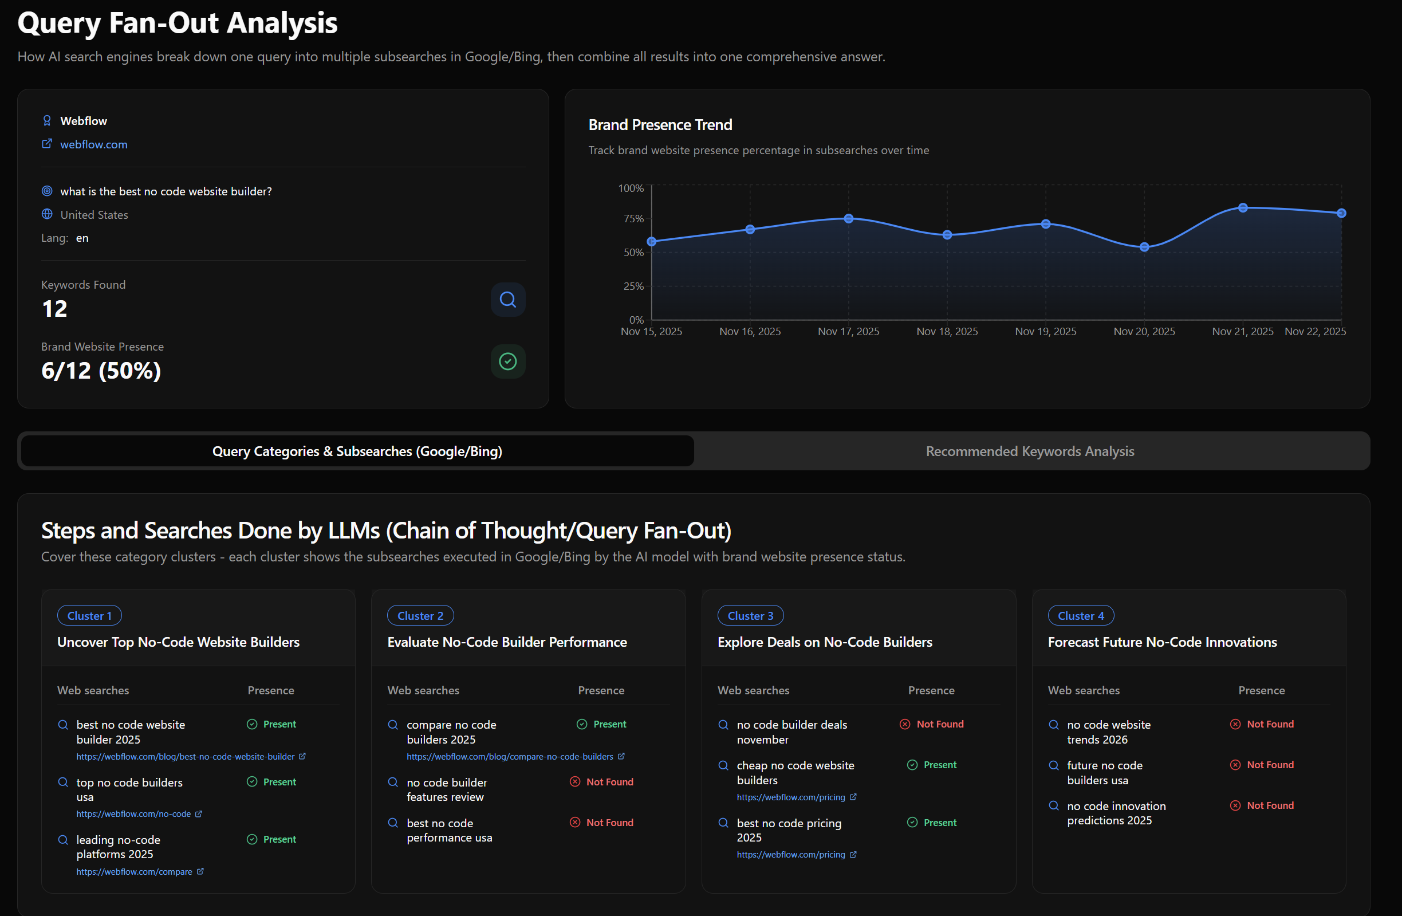Screen dimensions: 1402x916
Task: Click the globe icon beside United States
Action: coord(47,214)
